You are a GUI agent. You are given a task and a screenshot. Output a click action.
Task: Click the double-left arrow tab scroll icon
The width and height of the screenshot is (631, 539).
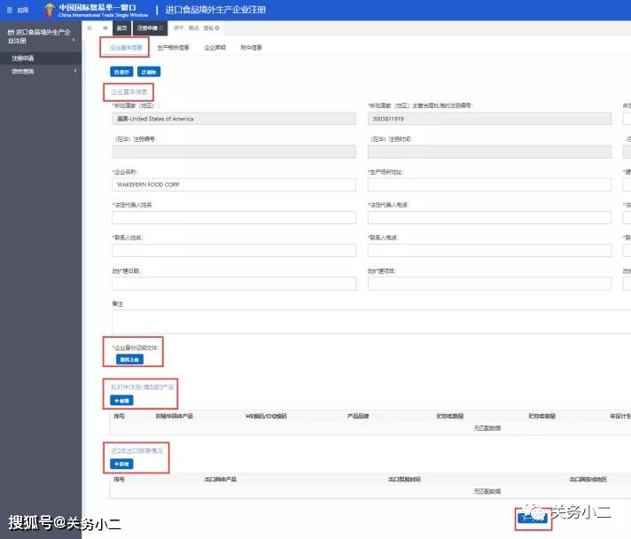(105, 28)
